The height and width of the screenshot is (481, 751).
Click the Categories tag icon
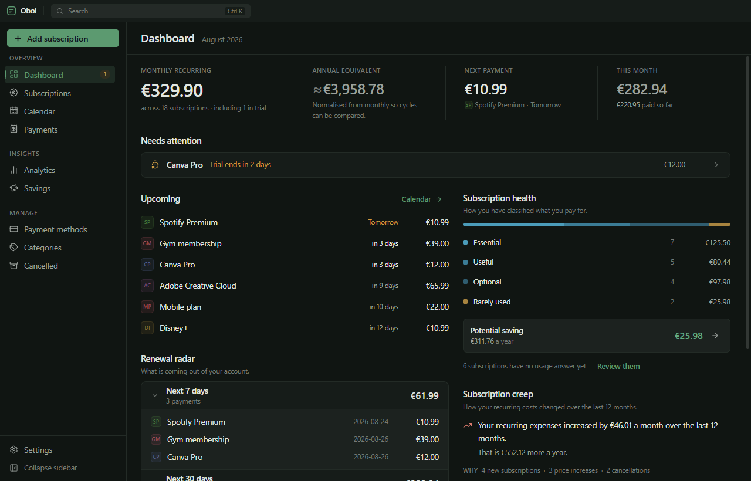point(14,247)
